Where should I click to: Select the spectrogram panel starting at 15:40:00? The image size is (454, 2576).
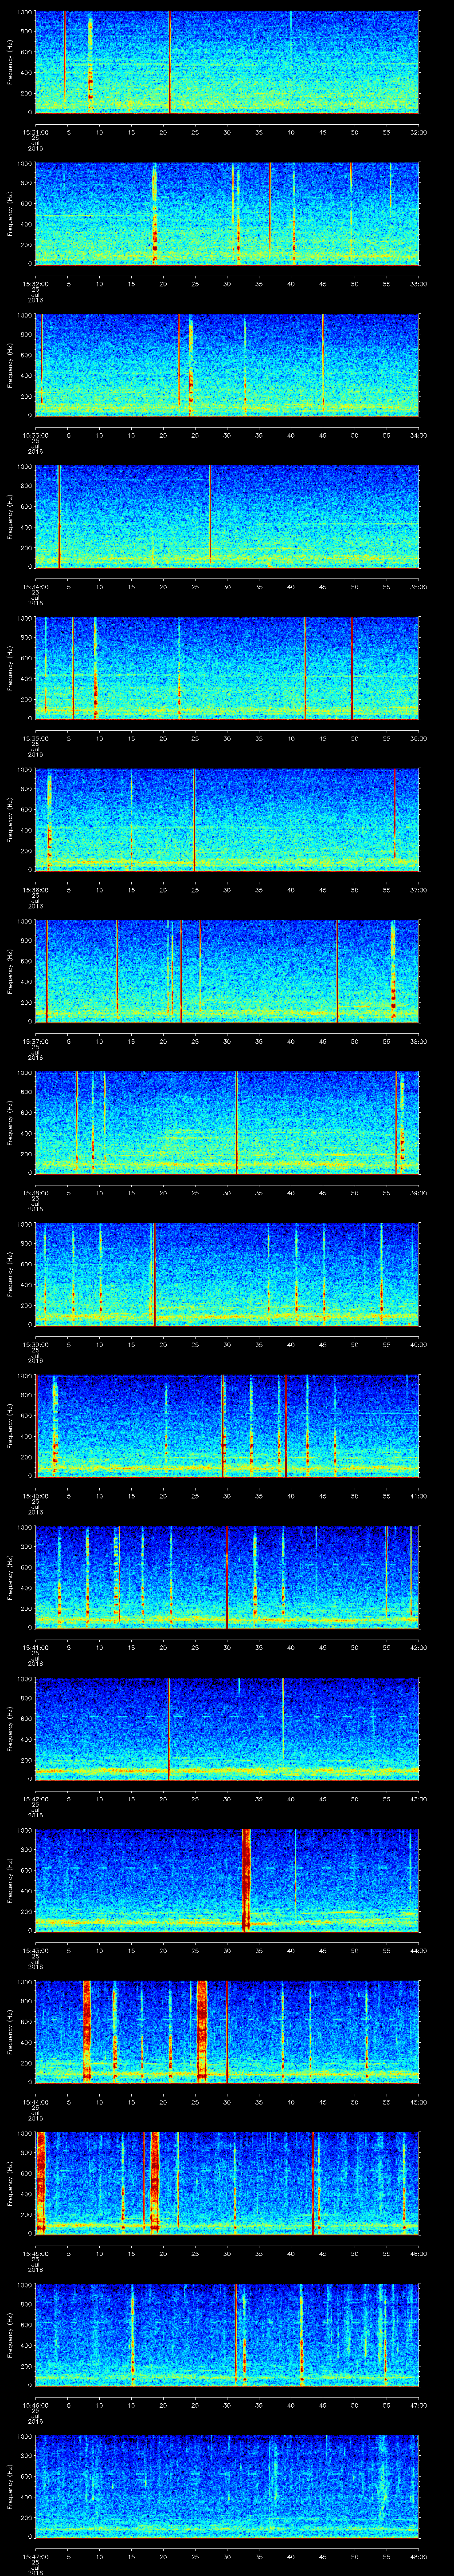(x=227, y=1426)
